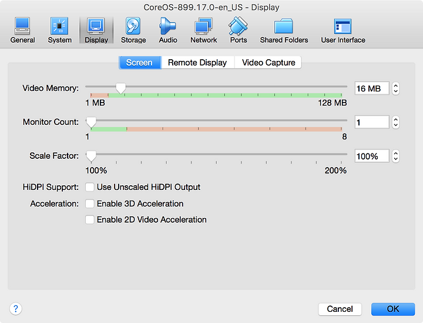423x323 pixels.
Task: Switch to the Remote Display tab
Action: 197,63
